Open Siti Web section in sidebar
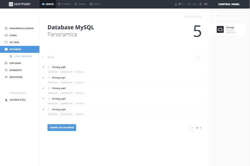Screen dimensions: 250x166 tap(20, 42)
